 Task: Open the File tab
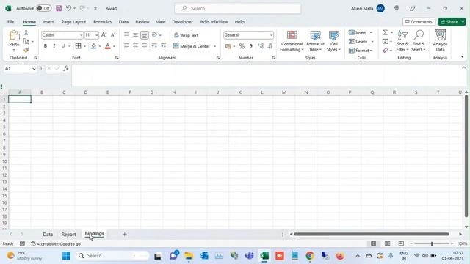pyautogui.click(x=11, y=22)
